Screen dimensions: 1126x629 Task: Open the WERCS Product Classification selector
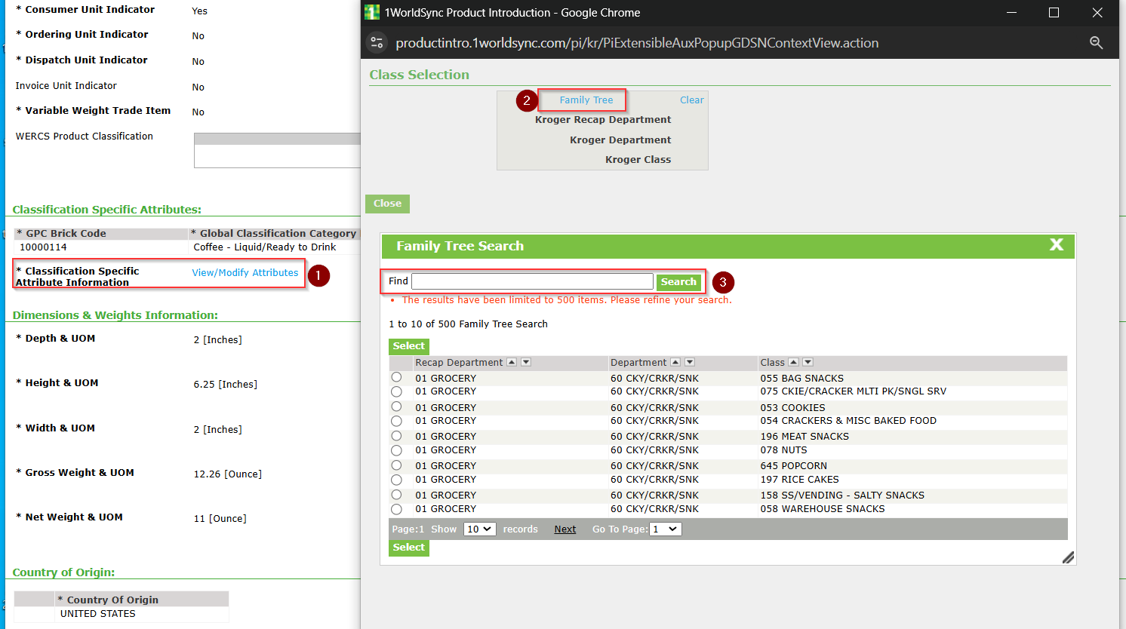[x=277, y=150]
